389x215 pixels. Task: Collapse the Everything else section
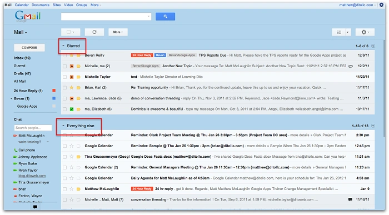[63, 126]
